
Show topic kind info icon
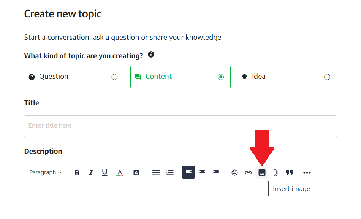click(151, 55)
